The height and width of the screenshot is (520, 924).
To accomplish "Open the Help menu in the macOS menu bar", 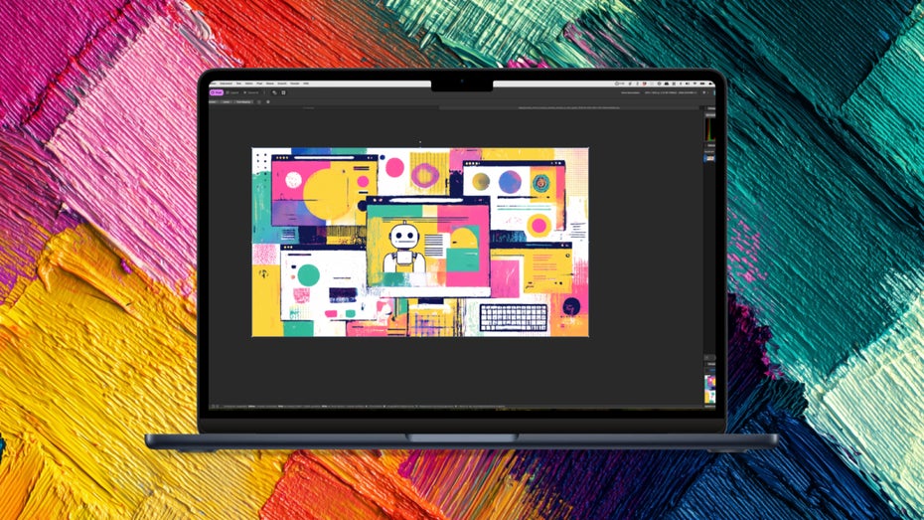I will click(x=306, y=84).
